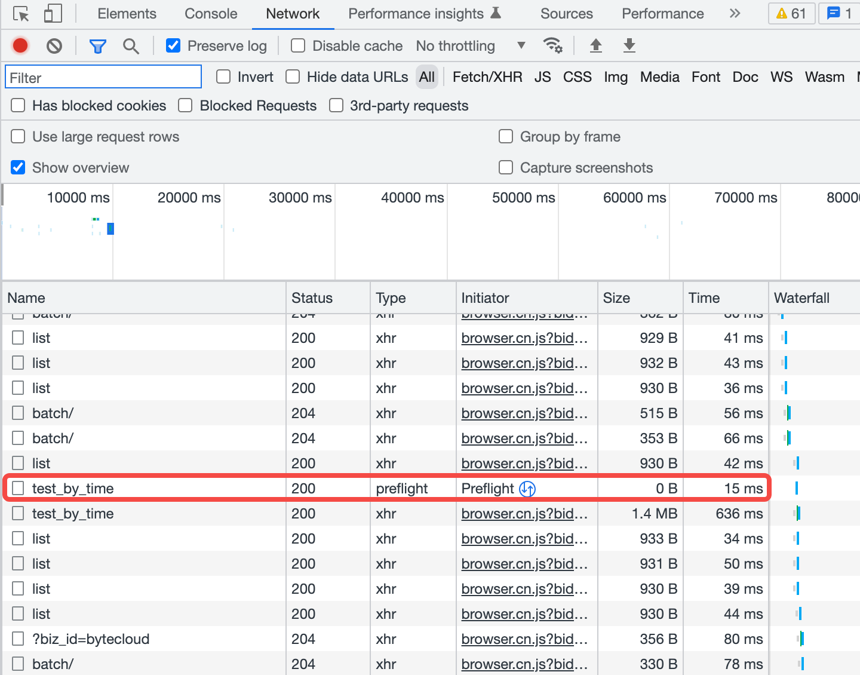Stop recording the network log
The height and width of the screenshot is (675, 860).
tap(20, 45)
